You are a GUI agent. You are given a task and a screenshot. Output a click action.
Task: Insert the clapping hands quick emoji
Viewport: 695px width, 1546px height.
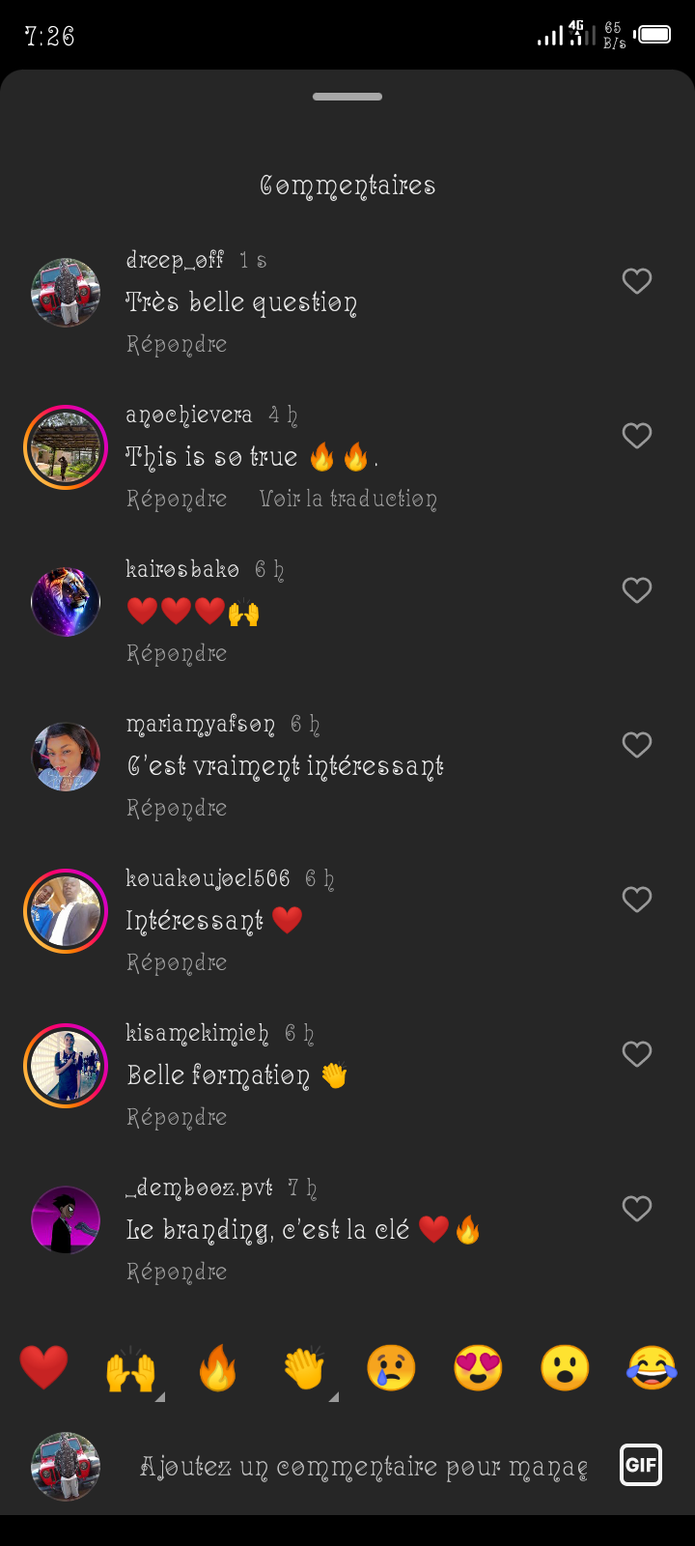(x=304, y=1368)
